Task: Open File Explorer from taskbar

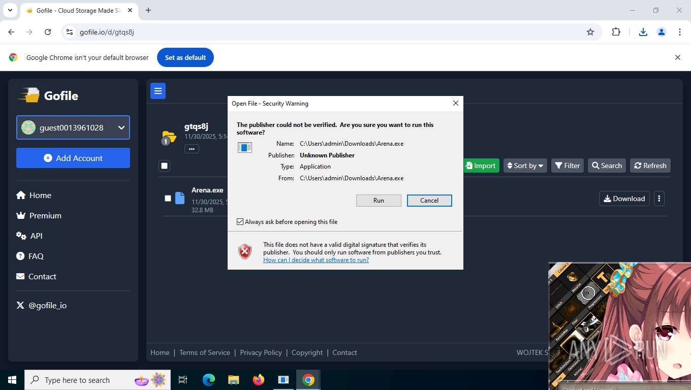Action: pos(234,380)
